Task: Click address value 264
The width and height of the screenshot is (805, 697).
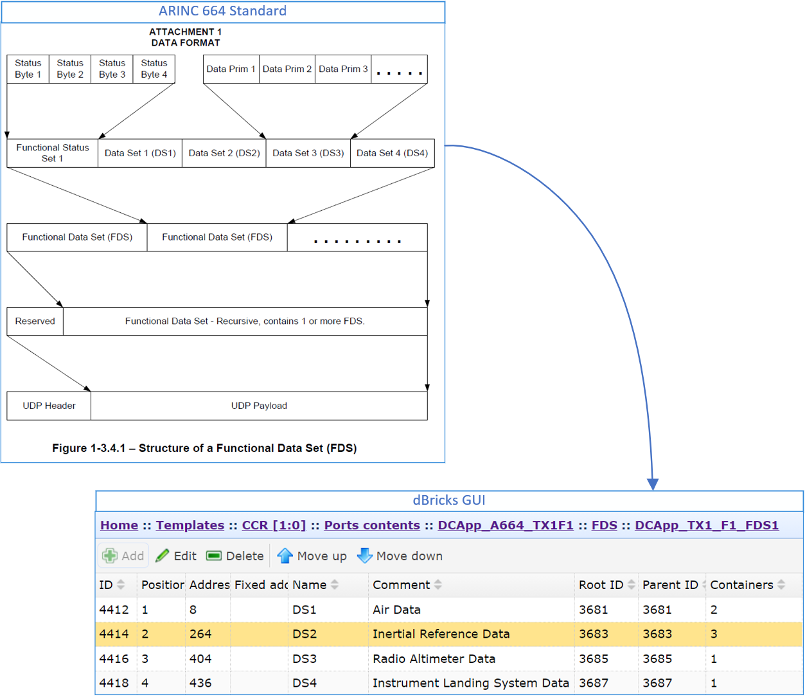Action: point(200,634)
